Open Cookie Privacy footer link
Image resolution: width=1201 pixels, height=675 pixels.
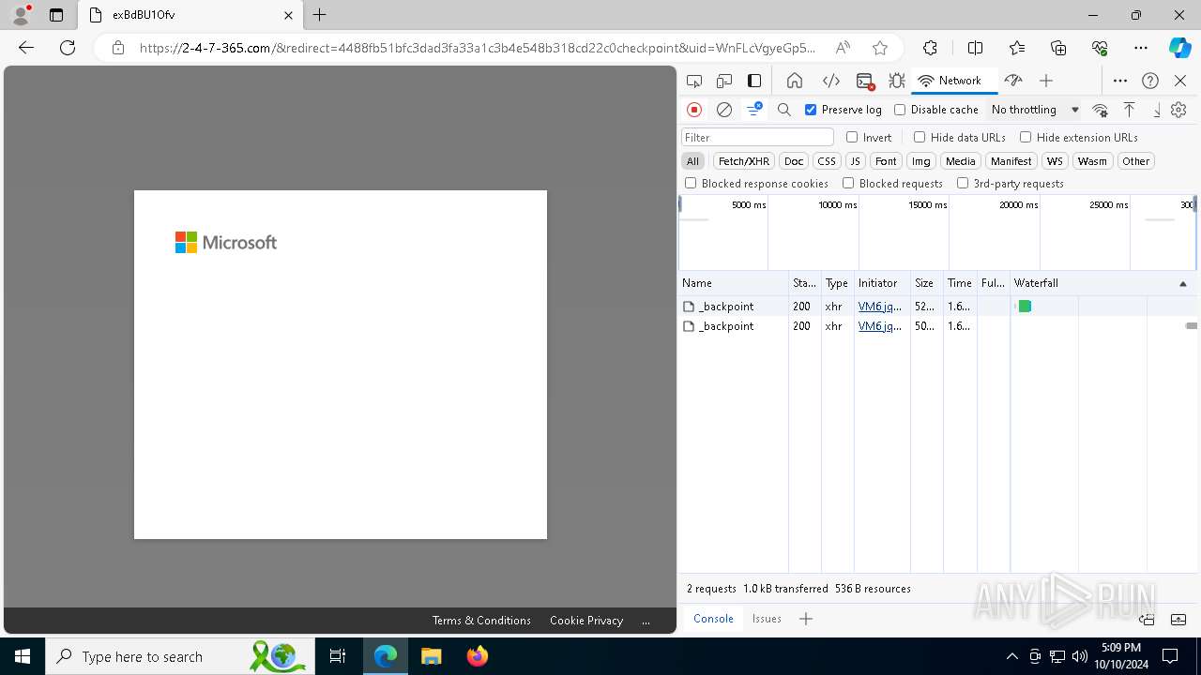pos(586,621)
